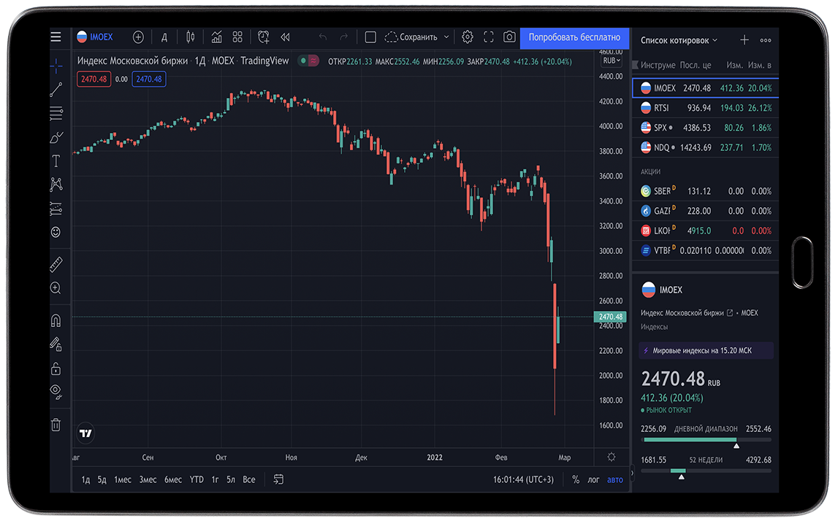838x521 pixels.
Task: Select IMOEX row in watchlist
Action: [x=706, y=88]
